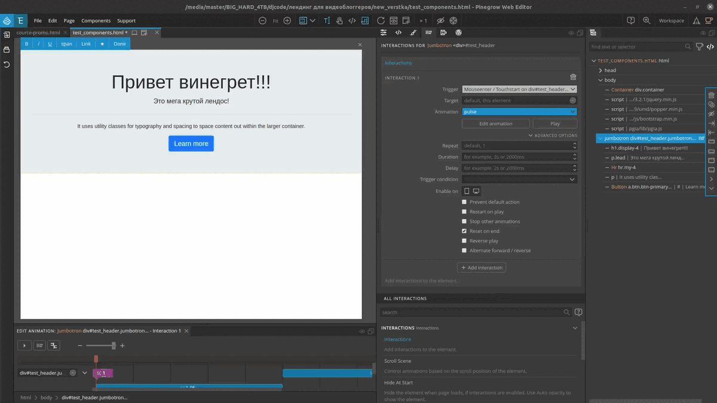The image size is (717, 403).
Task: Uncheck Reset on end checkbox
Action: point(464,231)
